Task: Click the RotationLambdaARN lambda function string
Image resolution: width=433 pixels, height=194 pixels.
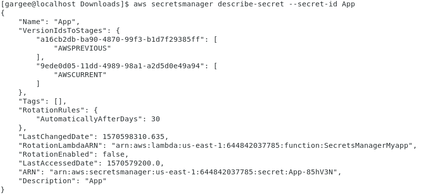Action: pyautogui.click(x=262, y=145)
